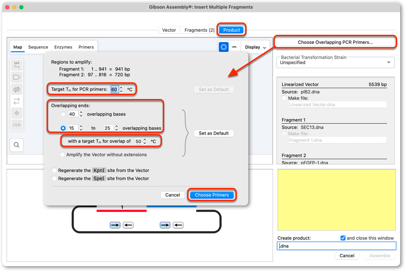Open the Map view tab
Image resolution: width=405 pixels, height=271 pixels.
[18, 47]
